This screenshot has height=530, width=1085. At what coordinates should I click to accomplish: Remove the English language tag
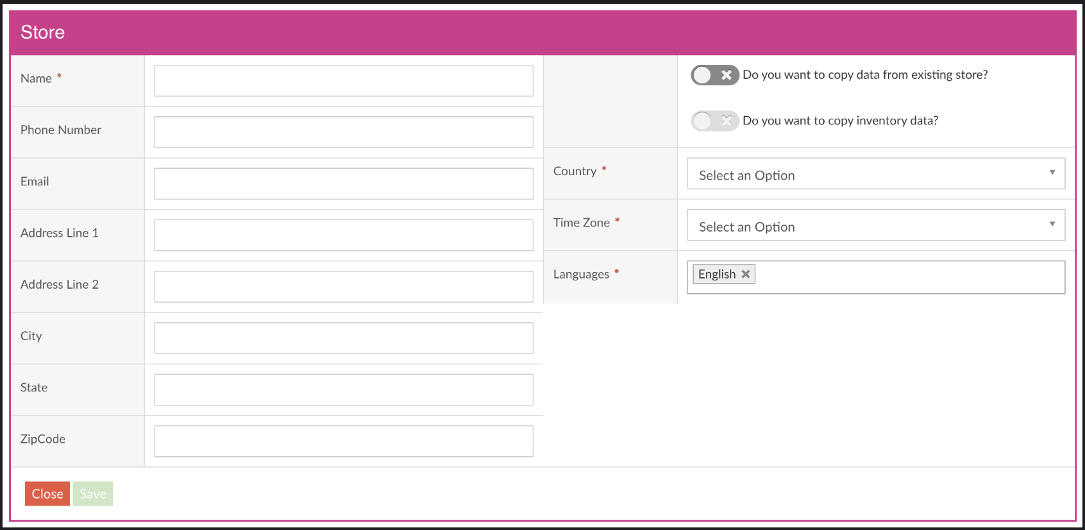[745, 274]
